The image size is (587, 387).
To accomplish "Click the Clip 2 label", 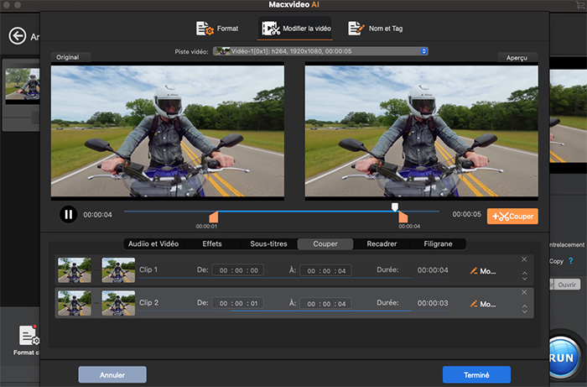I will coord(148,302).
